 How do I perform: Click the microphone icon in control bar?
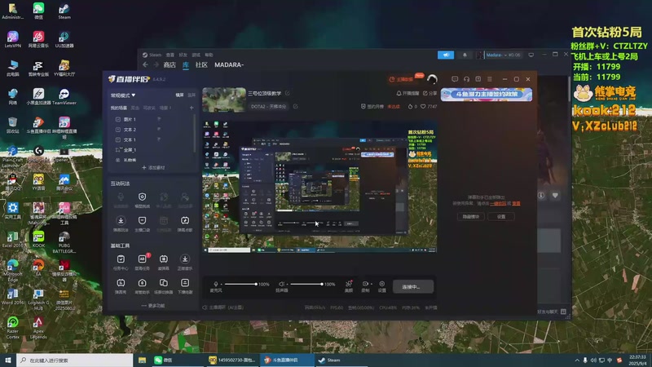(216, 284)
